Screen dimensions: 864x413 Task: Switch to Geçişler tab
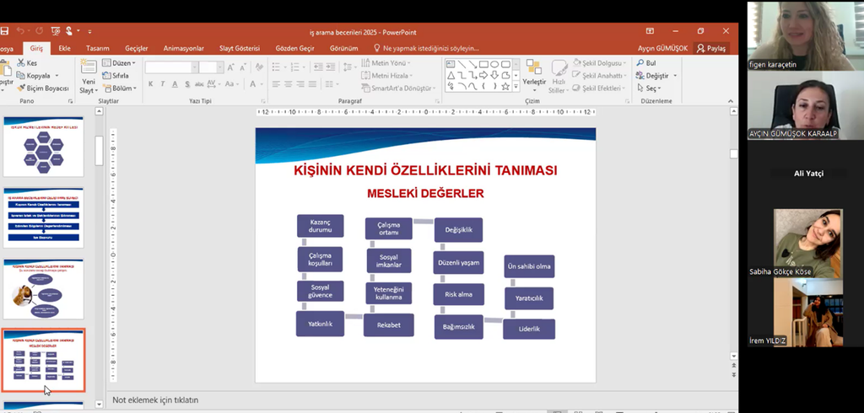tap(138, 48)
